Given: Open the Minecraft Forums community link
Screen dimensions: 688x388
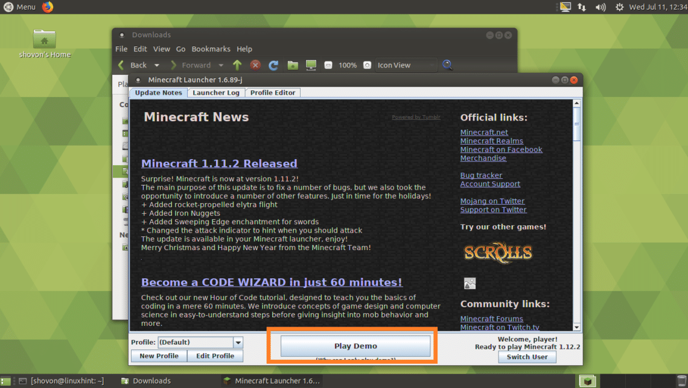Looking at the screenshot, I should [x=491, y=319].
